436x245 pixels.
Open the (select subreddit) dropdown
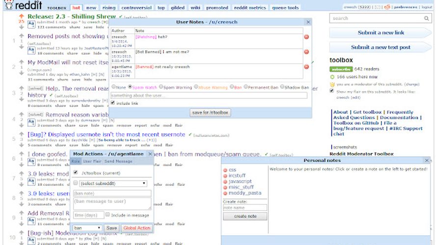113,183
